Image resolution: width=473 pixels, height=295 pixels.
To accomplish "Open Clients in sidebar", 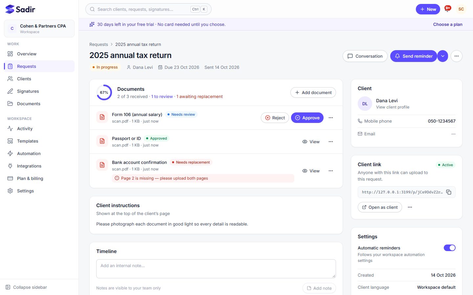I will pyautogui.click(x=39, y=79).
